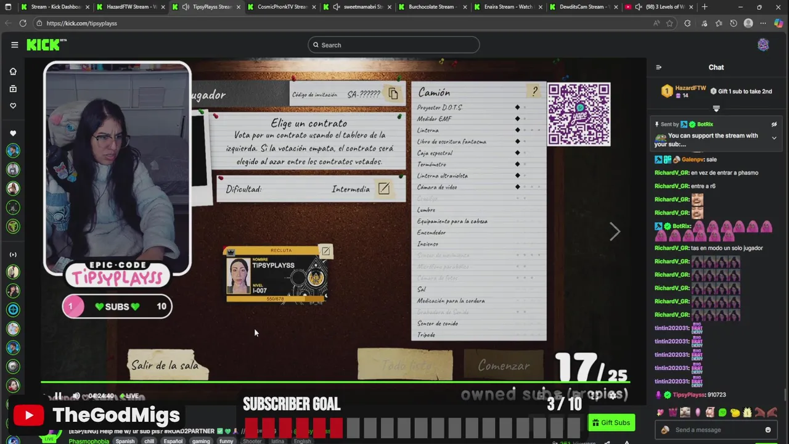Open browser profile icon

748,23
